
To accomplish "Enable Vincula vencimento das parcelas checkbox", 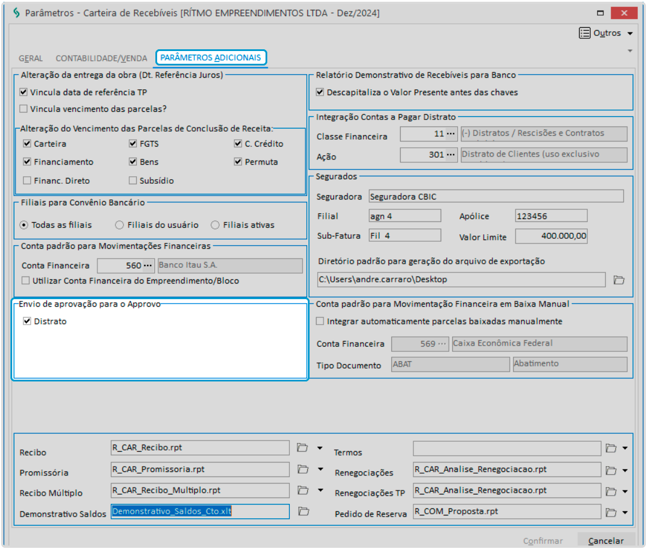I will (24, 108).
